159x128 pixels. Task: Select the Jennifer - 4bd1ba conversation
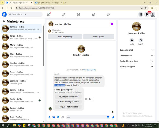click(x=21, y=28)
